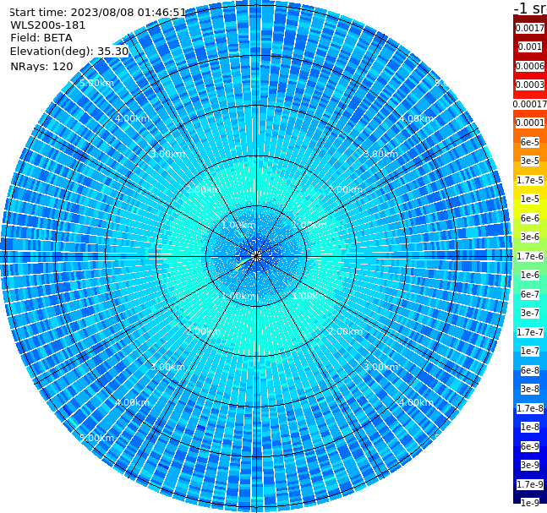This screenshot has height=513, width=547.
Task: Click the 5.00km range label in northwest quadrant
Action: [x=97, y=83]
